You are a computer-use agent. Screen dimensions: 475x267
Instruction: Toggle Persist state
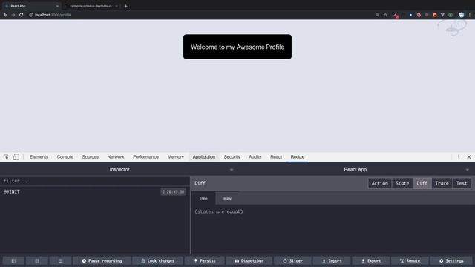pos(205,260)
